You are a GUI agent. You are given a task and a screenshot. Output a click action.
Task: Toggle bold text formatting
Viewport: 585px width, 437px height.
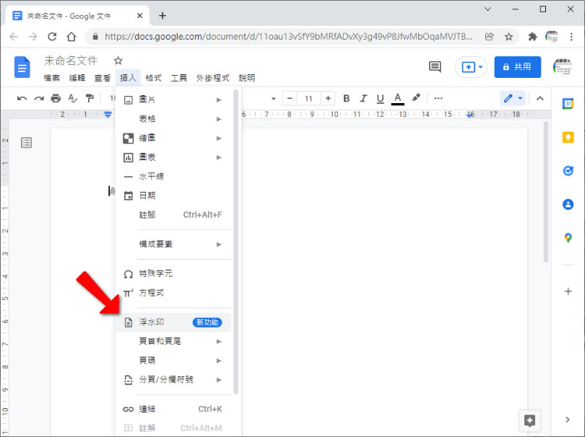click(x=347, y=98)
